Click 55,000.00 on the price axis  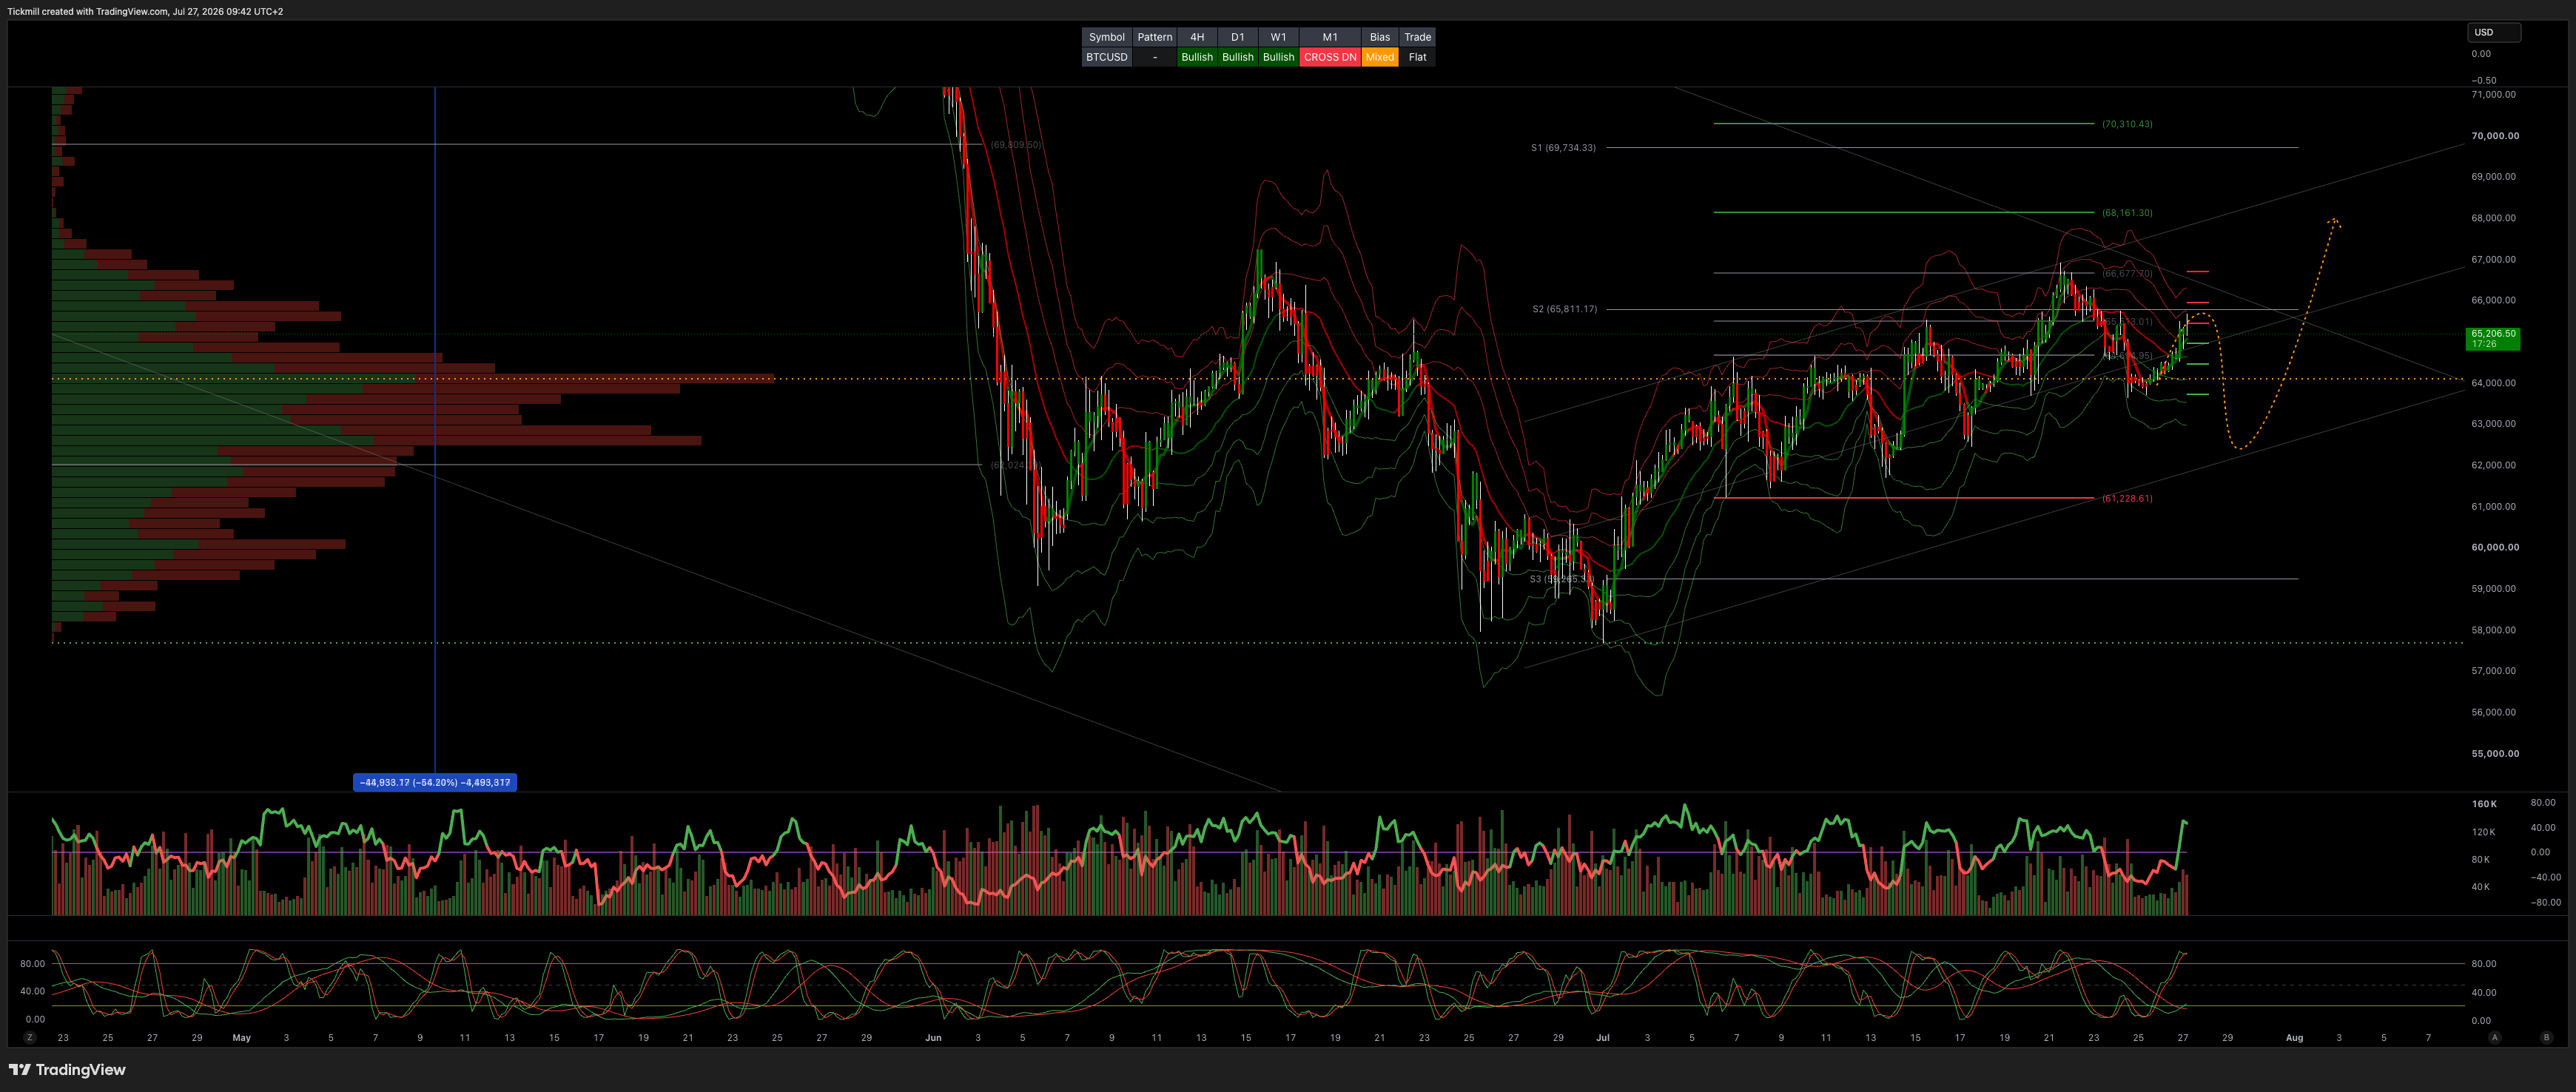(2495, 753)
